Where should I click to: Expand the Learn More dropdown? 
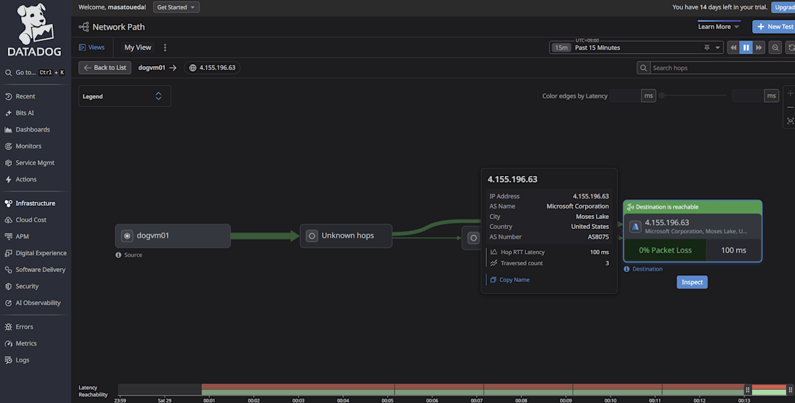(719, 26)
